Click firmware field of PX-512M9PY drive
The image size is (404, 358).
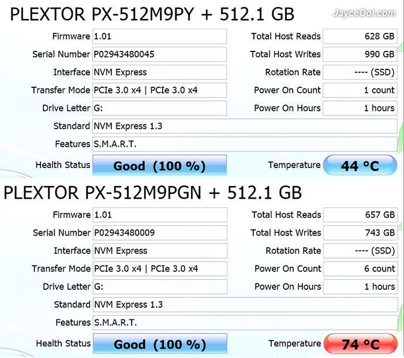159,36
